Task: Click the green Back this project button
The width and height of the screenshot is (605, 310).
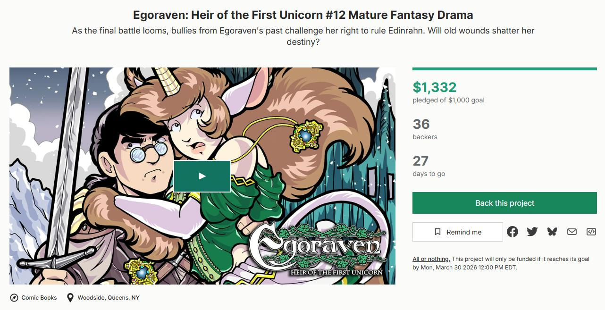Action: coord(504,203)
